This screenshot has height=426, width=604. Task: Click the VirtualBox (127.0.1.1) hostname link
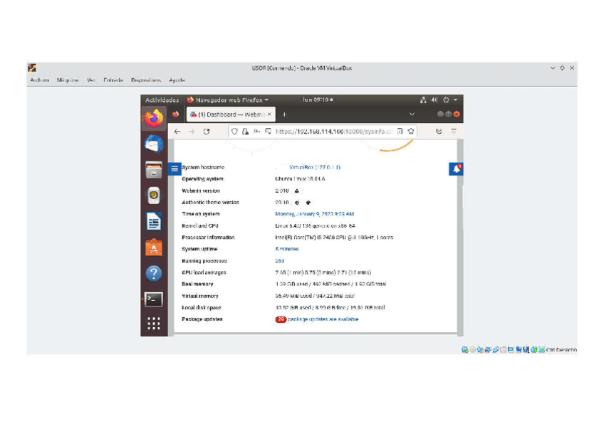click(315, 167)
